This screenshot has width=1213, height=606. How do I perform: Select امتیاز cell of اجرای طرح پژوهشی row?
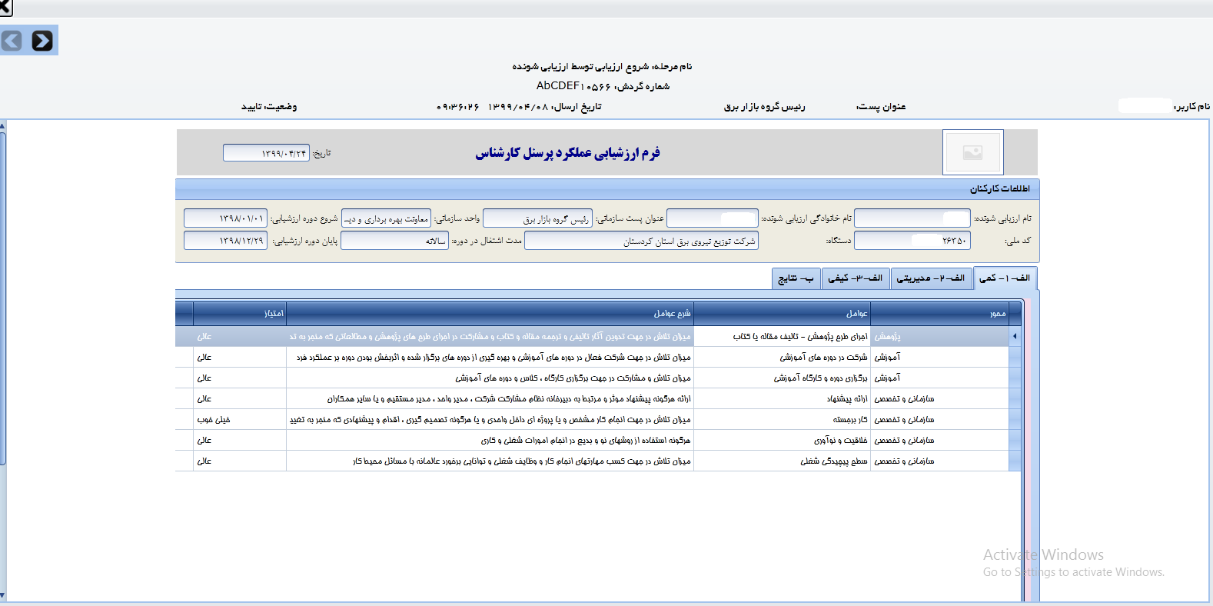[x=239, y=336]
